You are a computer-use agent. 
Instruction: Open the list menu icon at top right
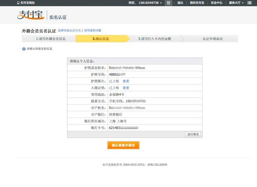250,3
